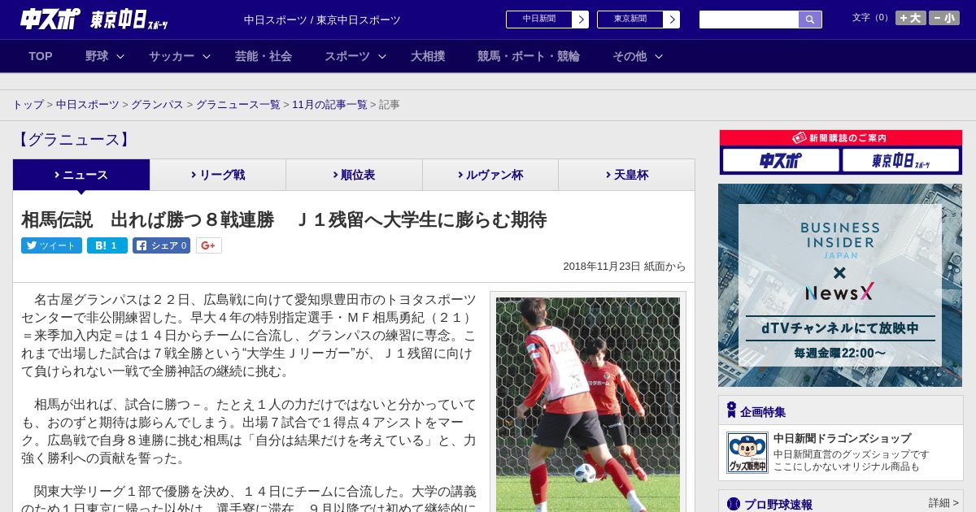The image size is (976, 512).
Task: Open the 中日新聞 link button
Action: [x=539, y=19]
